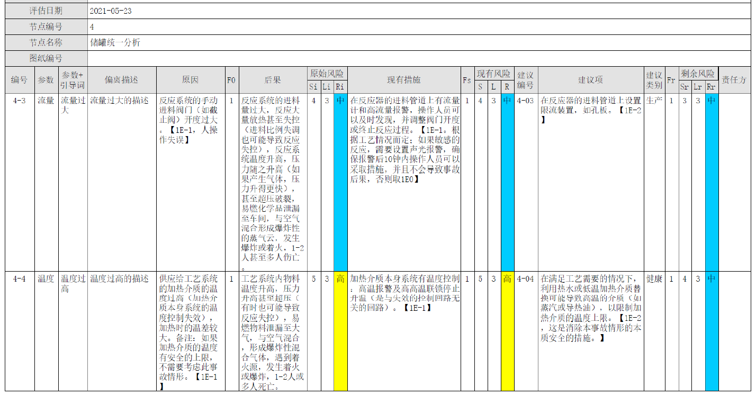The width and height of the screenshot is (756, 395).
Task: Click the 现有措施 column header
Action: click(x=404, y=80)
